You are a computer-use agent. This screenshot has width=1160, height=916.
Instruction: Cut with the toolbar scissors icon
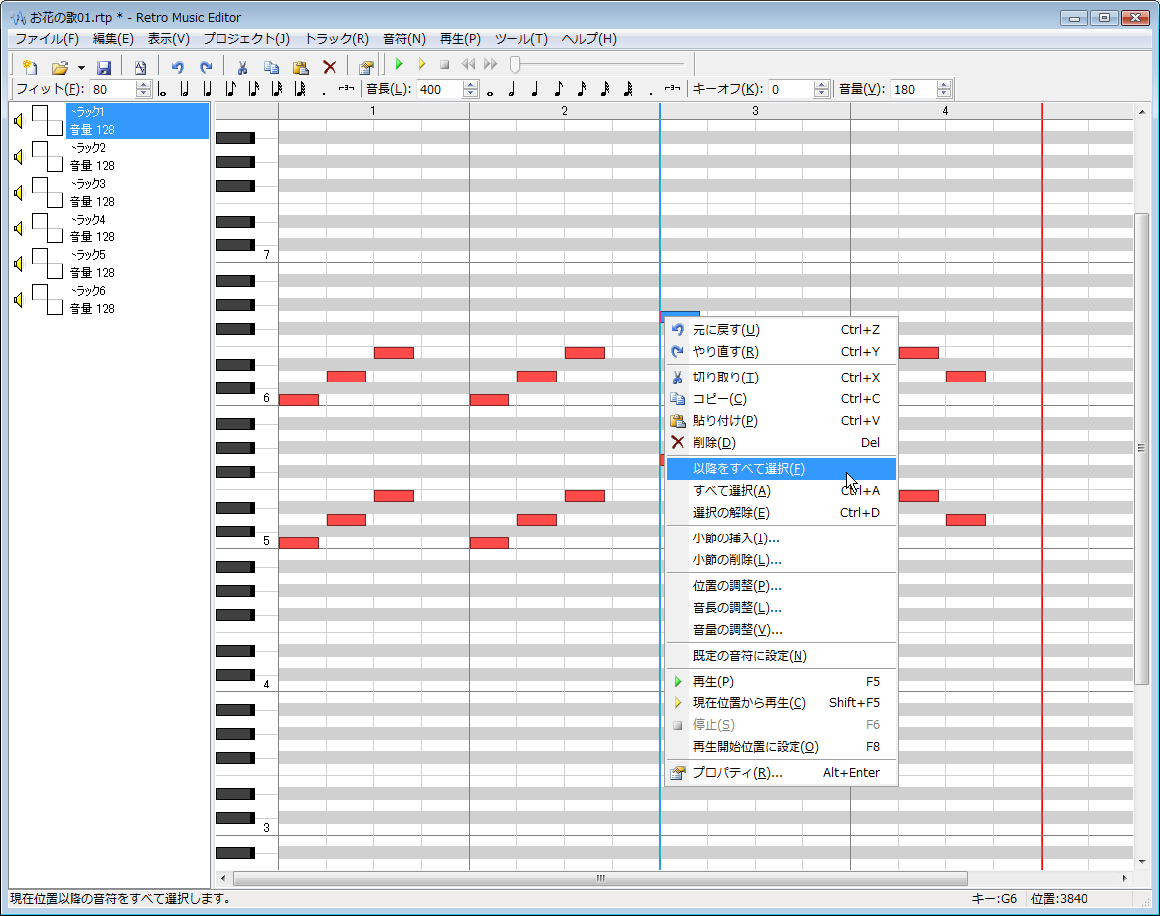(x=242, y=67)
